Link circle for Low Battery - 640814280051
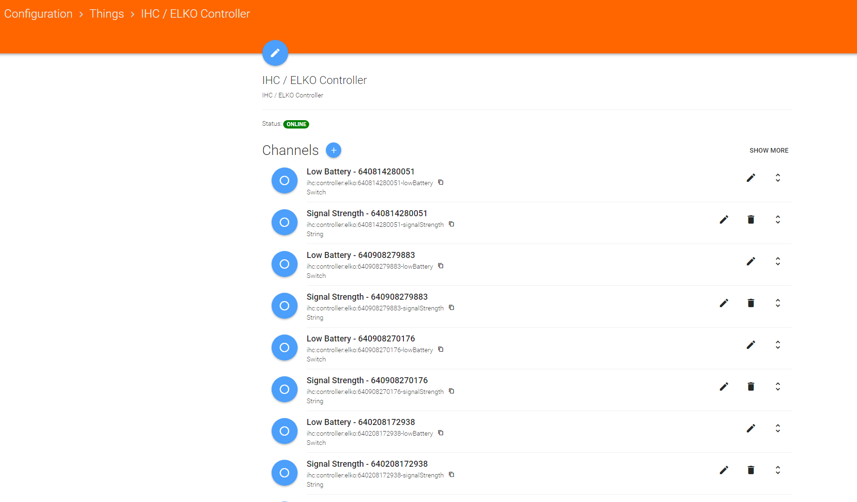The width and height of the screenshot is (857, 502). pyautogui.click(x=285, y=180)
